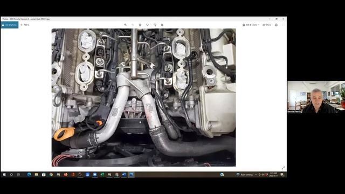Screen dimensions: 345x194
Task: Open the Windows Start menu
Action: tap(4, 175)
